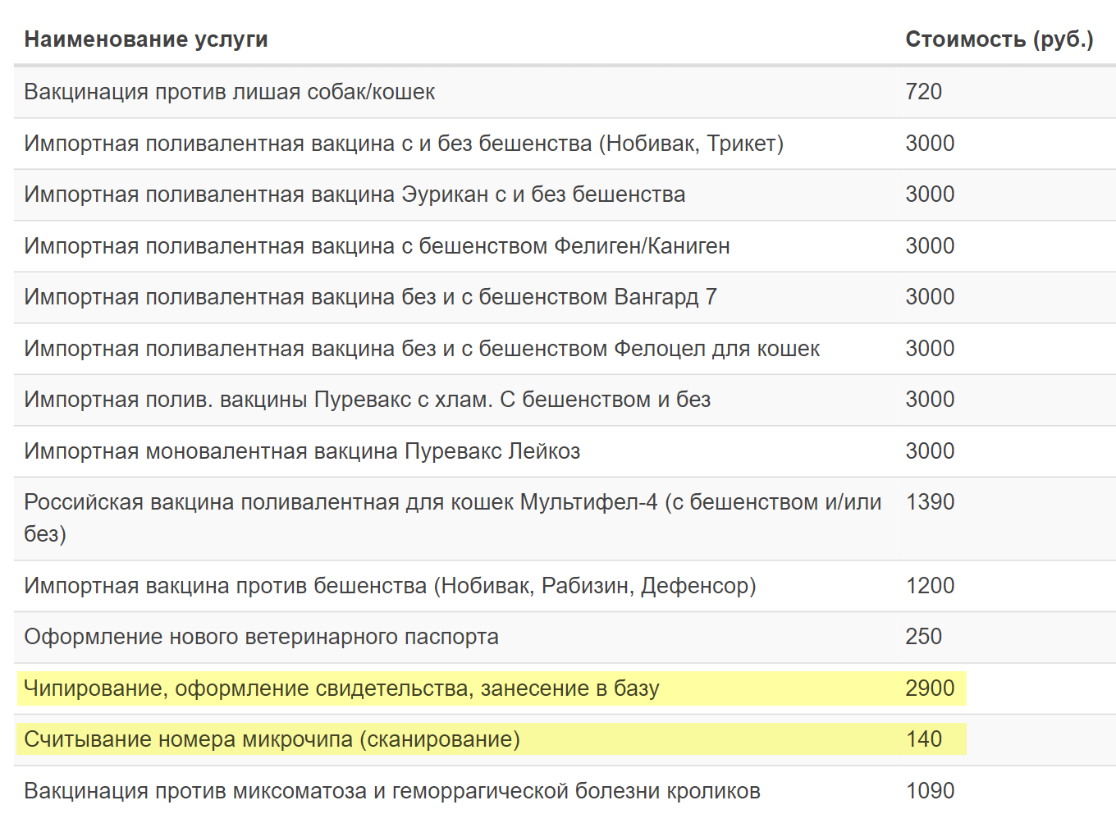Select 'Оформление нового ветеринарного паспорта' text
Viewport: 1116px width, 837px height.
click(261, 637)
